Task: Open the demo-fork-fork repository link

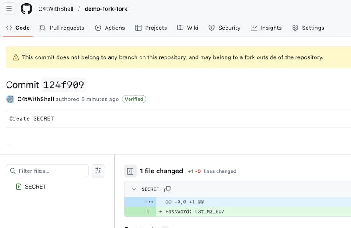Action: pyautogui.click(x=106, y=9)
